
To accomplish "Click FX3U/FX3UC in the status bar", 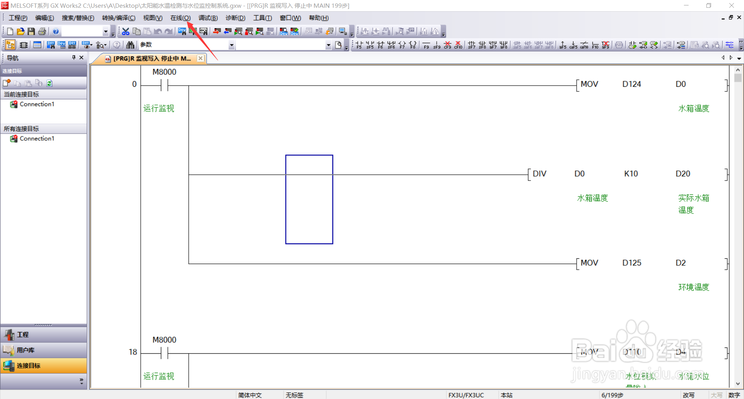I will pos(466,395).
